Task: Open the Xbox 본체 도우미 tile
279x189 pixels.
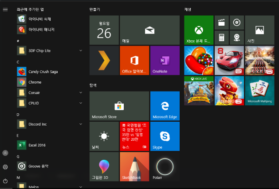Action: (x=199, y=30)
